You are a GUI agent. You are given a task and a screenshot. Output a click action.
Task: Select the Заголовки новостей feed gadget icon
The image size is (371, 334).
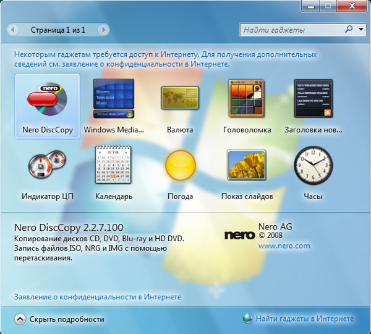coord(313,98)
